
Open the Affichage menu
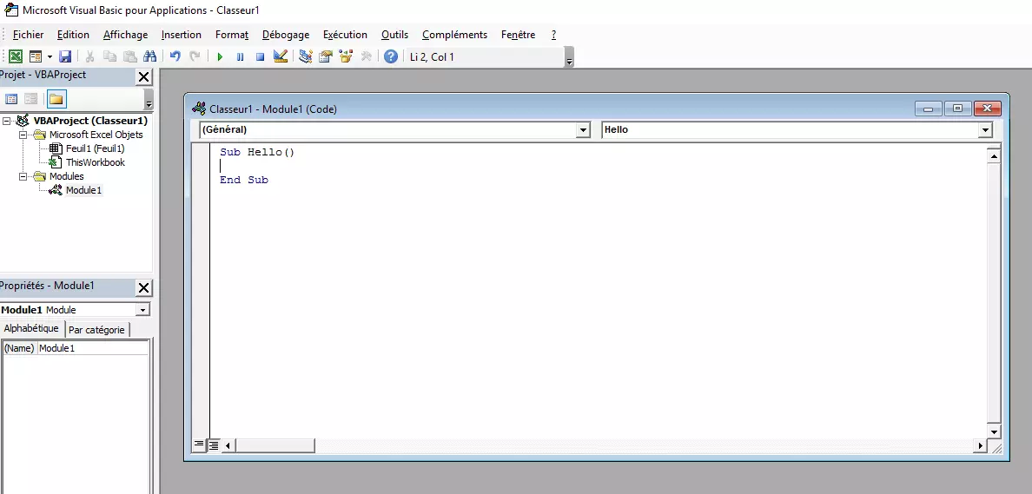pyautogui.click(x=126, y=35)
